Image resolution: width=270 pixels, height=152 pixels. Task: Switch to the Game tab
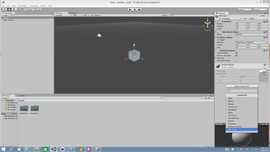73,13
